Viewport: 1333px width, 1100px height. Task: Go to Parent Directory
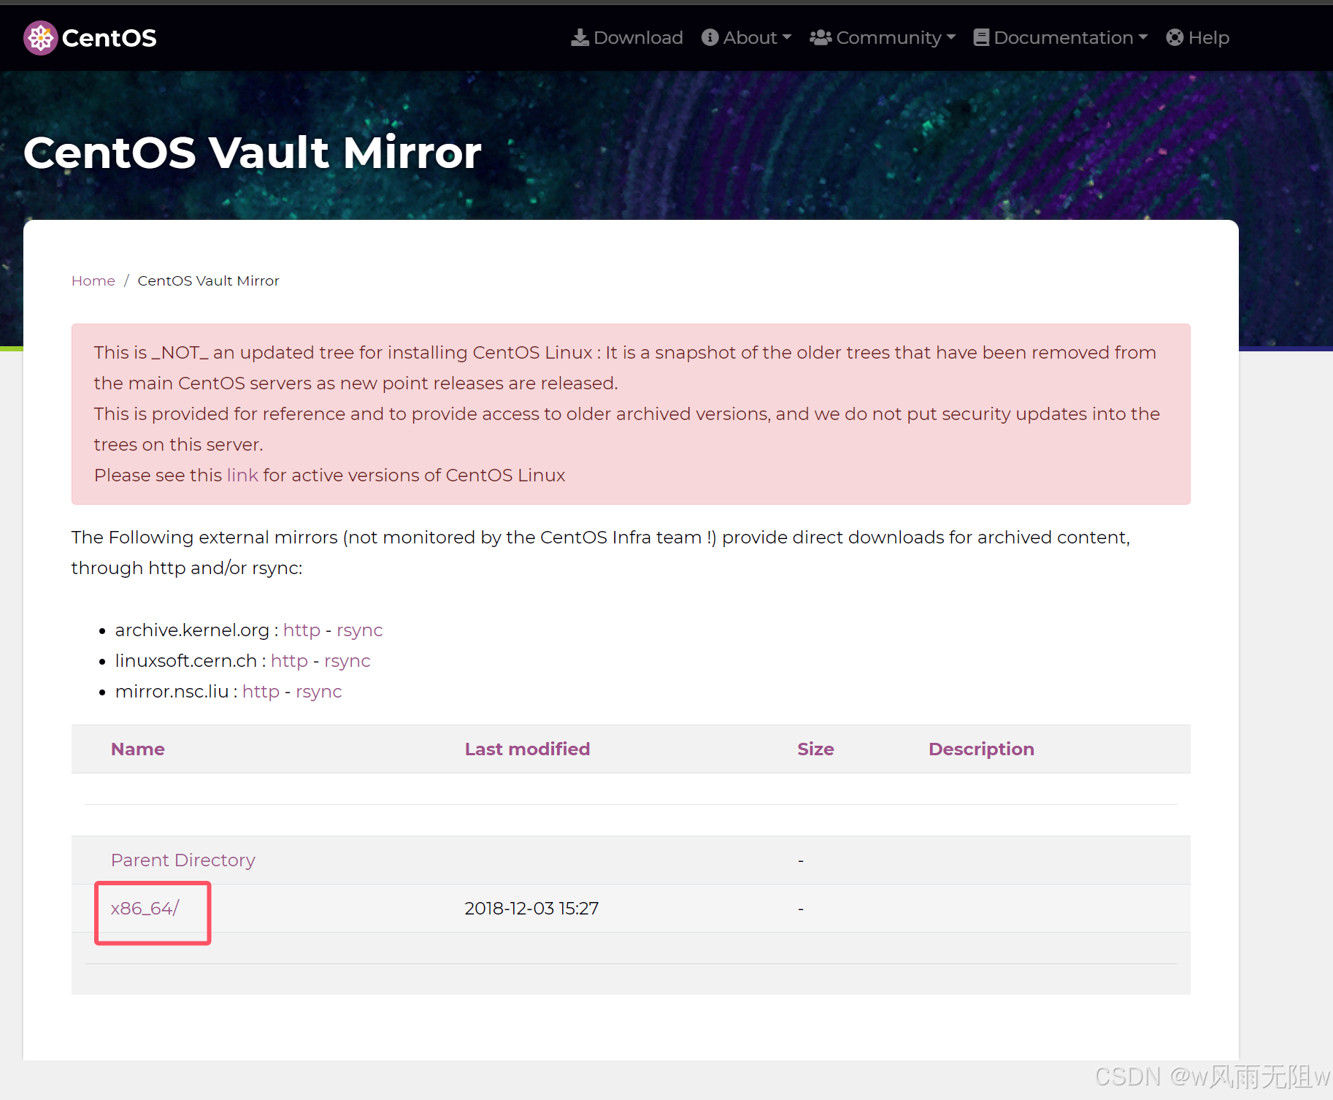click(x=183, y=860)
